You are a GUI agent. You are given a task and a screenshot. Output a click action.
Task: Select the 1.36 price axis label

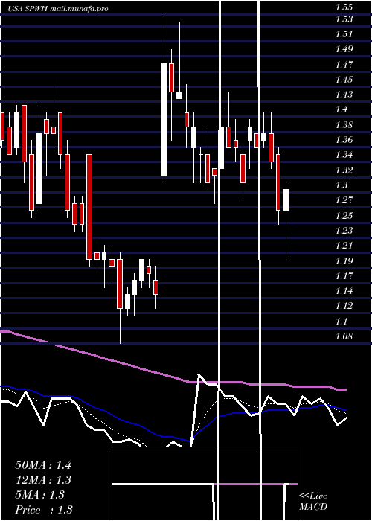(344, 140)
